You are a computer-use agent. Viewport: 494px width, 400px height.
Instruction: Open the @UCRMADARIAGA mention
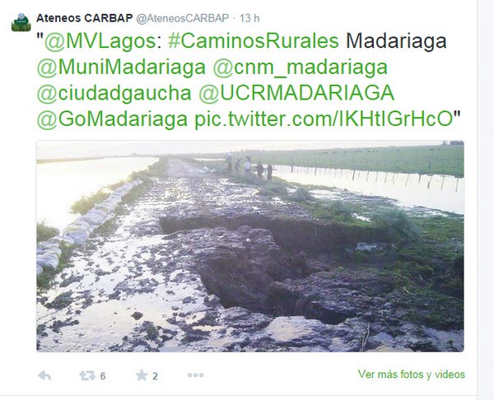(296, 93)
